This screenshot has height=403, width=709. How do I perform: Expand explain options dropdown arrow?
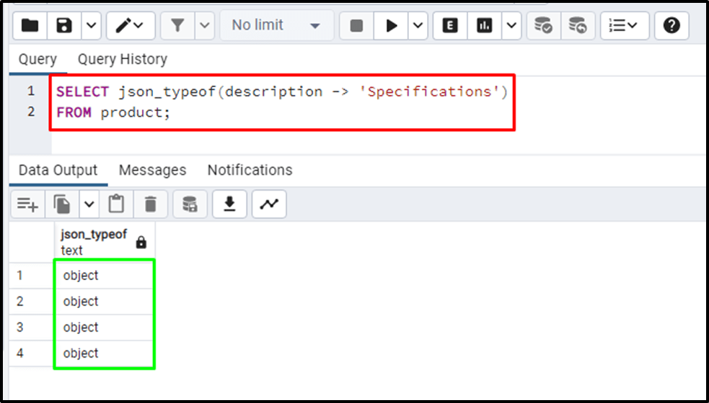pos(511,26)
